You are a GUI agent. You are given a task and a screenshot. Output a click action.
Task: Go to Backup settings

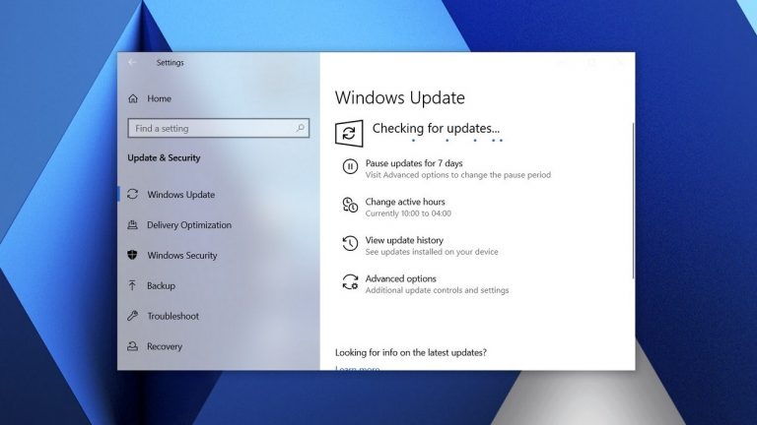click(162, 285)
